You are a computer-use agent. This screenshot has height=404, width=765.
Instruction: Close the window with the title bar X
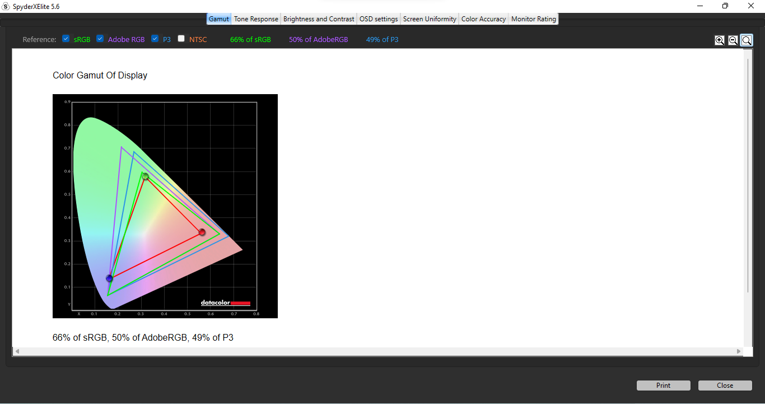tap(751, 6)
